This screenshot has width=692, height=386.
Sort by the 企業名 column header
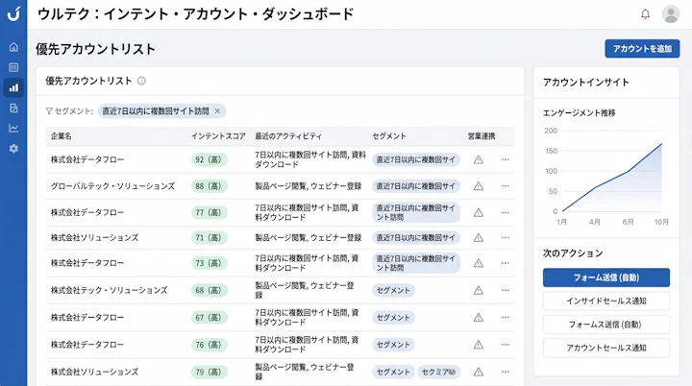[61, 136]
